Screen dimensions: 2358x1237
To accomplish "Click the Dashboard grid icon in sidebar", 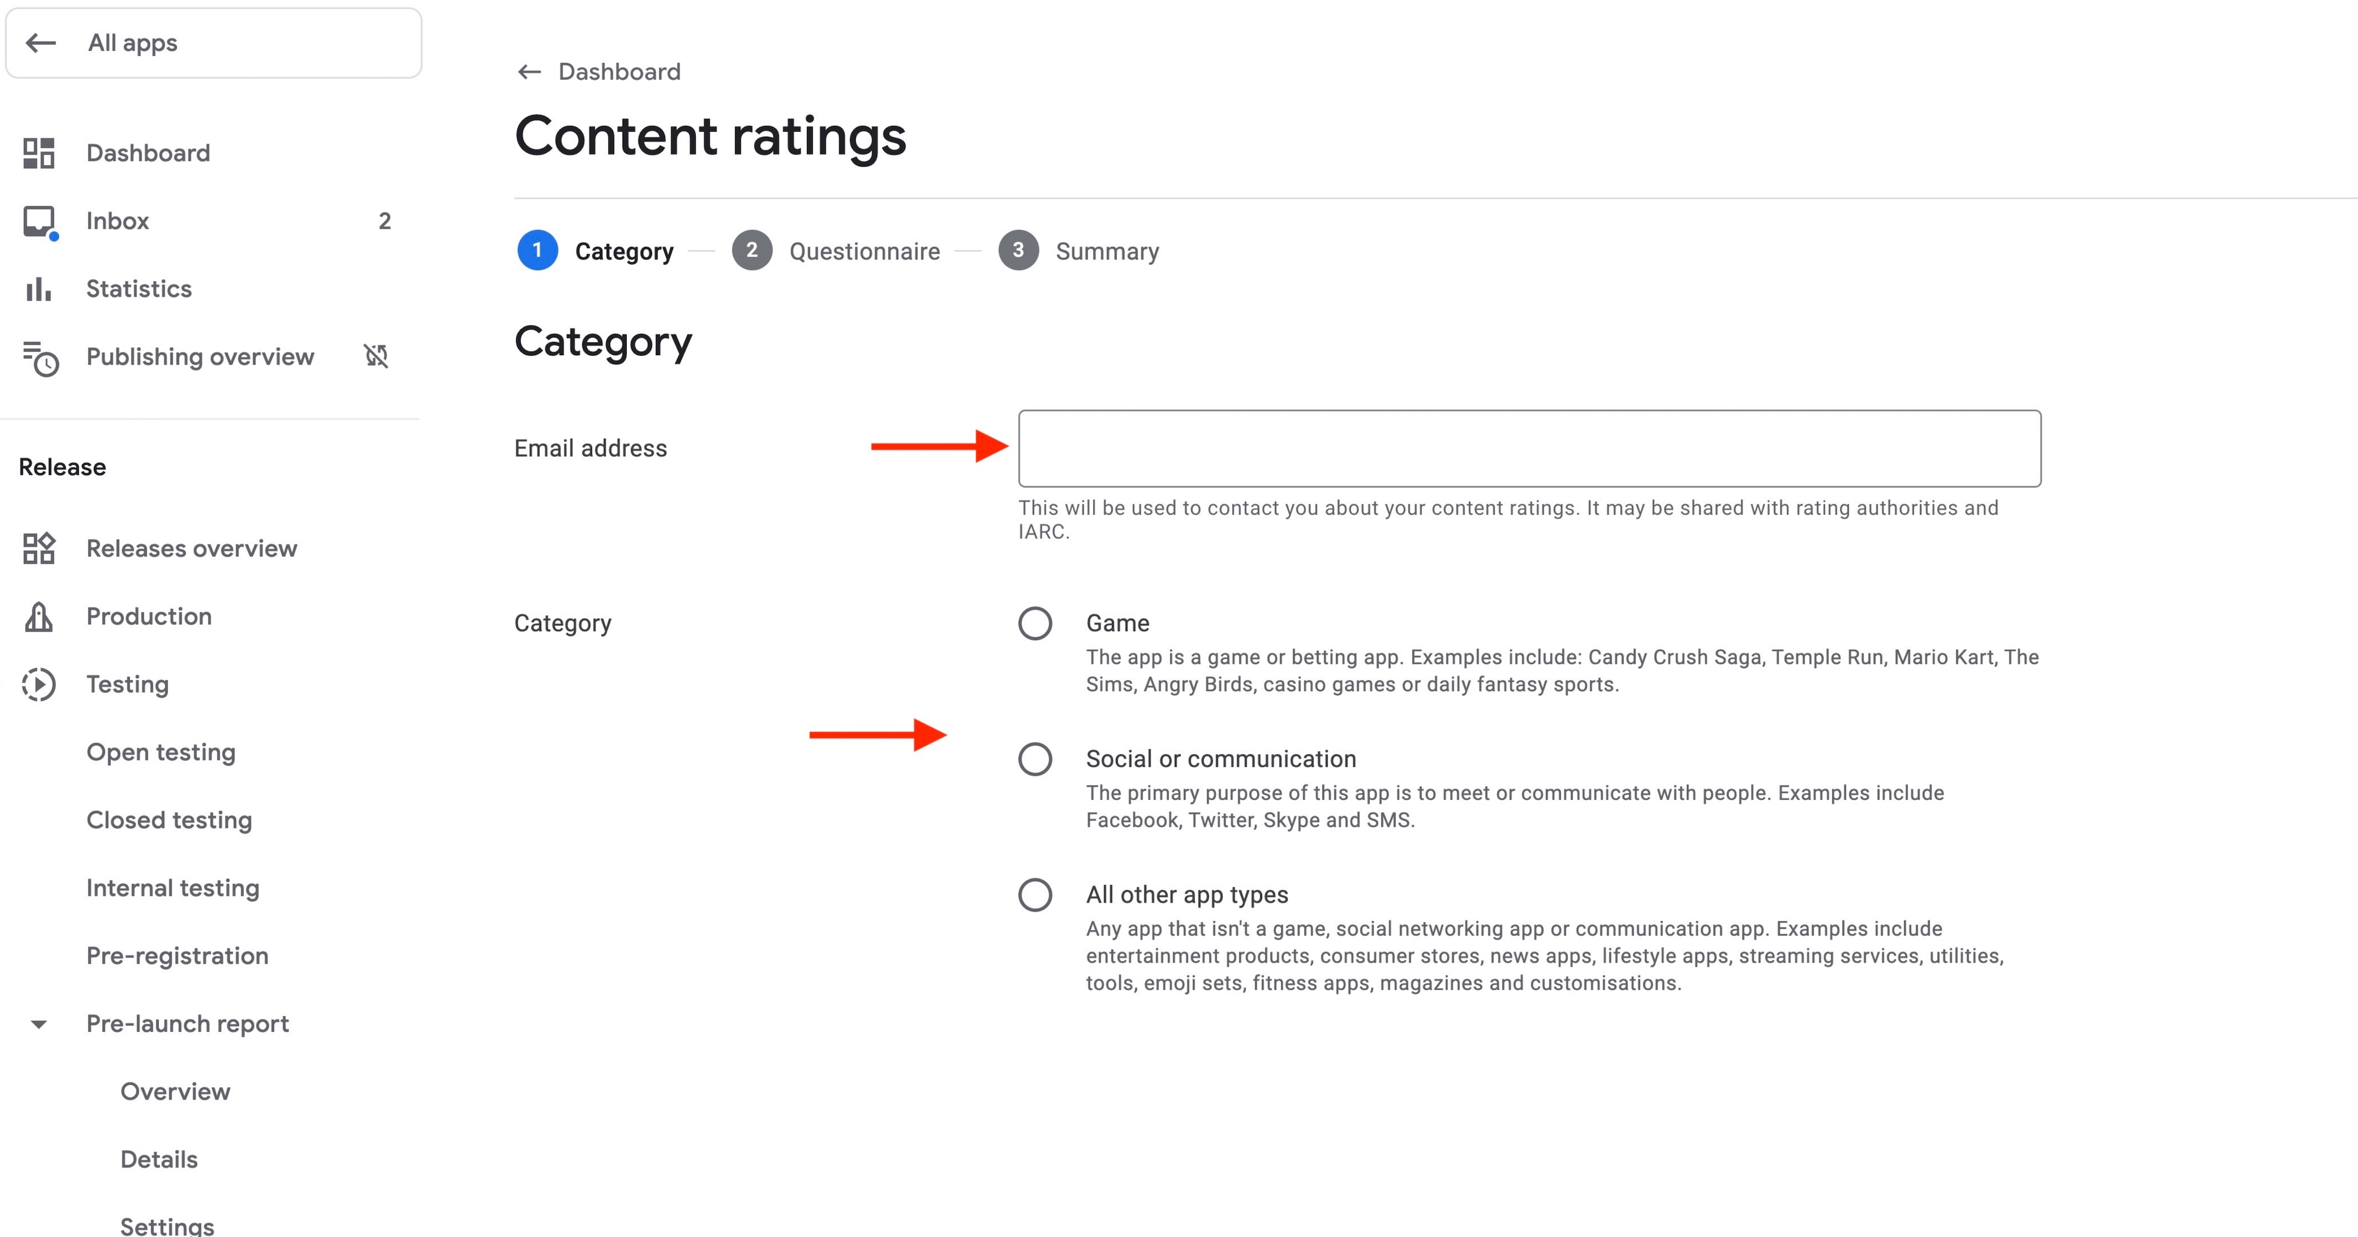I will 38,153.
